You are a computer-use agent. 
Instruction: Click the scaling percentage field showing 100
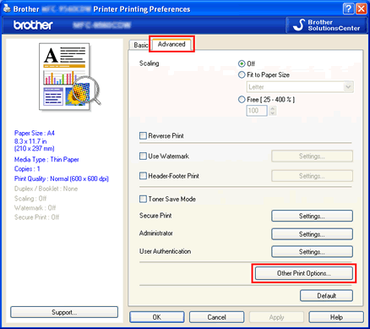[257, 111]
